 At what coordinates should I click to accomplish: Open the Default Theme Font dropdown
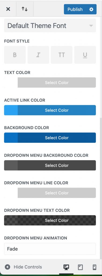coord(50,26)
